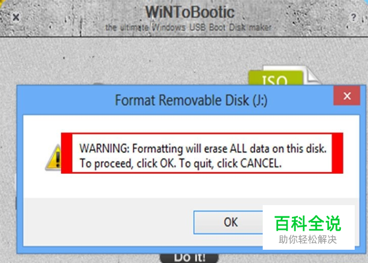Click the blue bottom border of the dialog

141,250
